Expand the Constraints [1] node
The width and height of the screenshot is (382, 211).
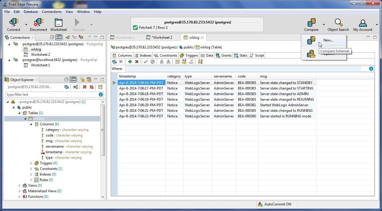(x=31, y=169)
